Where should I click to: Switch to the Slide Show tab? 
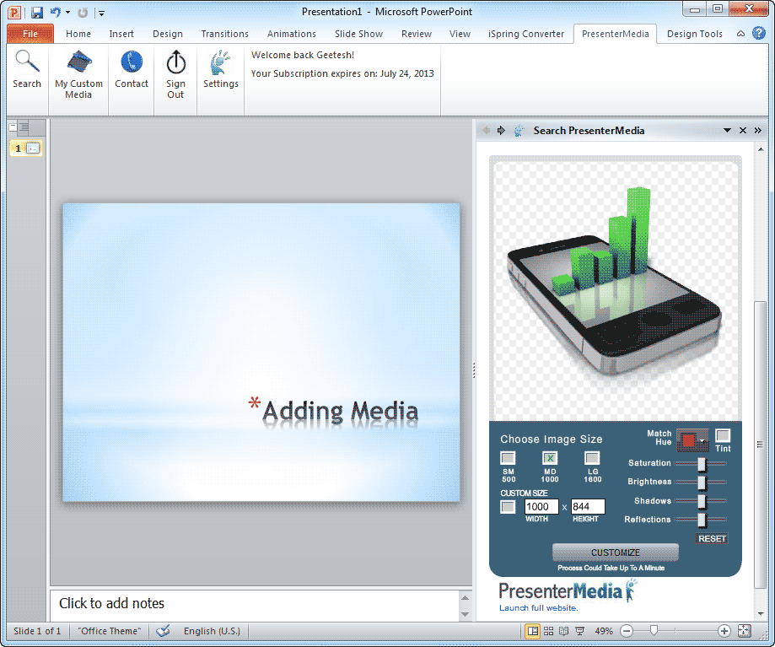click(x=359, y=34)
